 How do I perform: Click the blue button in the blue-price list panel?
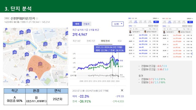click(156, 22)
